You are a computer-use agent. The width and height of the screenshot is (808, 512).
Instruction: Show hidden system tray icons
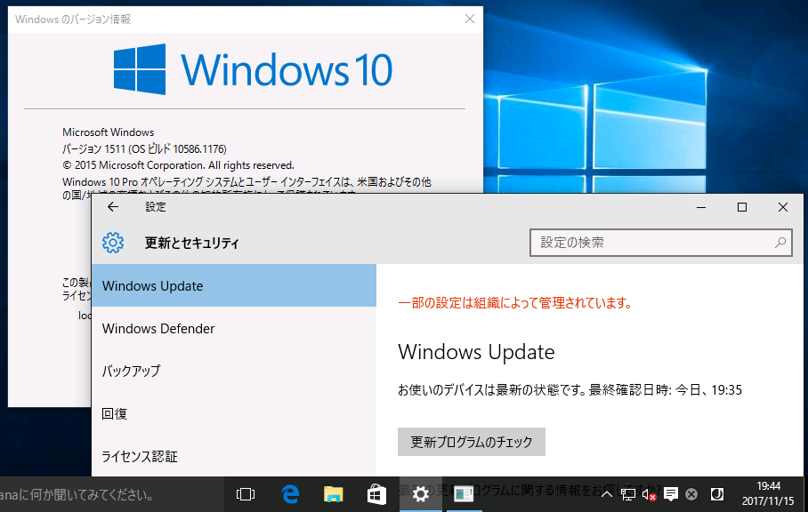coord(607,494)
